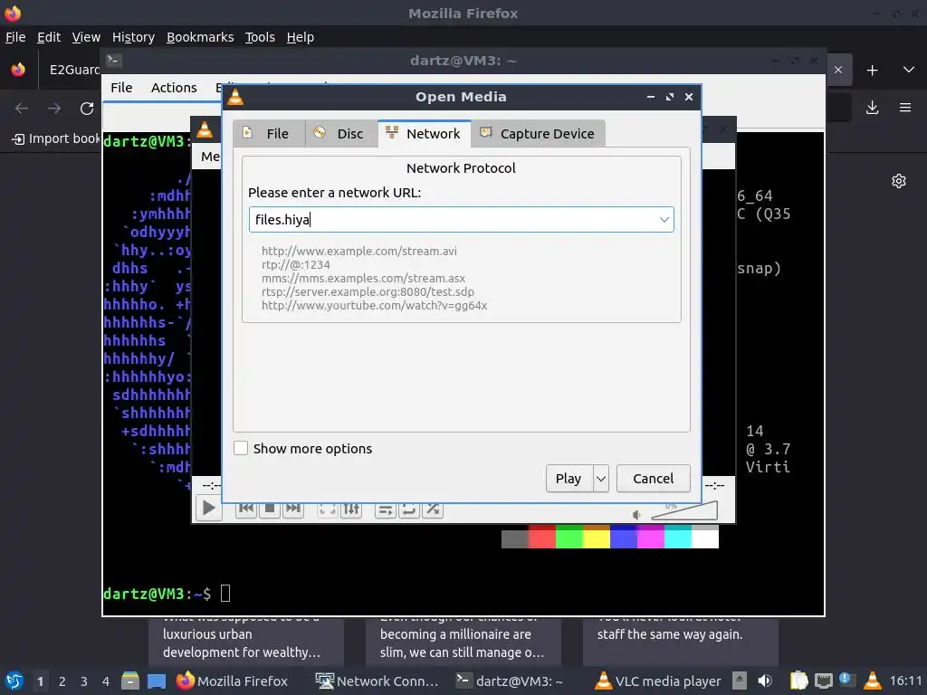
Task: Cancel the Open Media dialog
Action: [654, 478]
